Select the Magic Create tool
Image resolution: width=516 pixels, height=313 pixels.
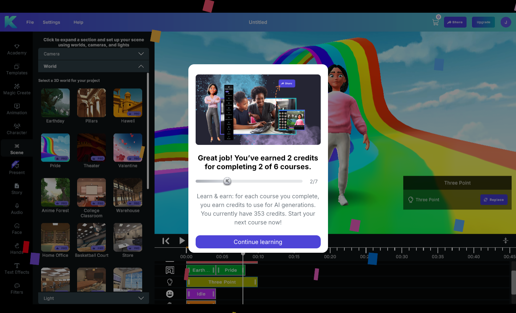coord(17,89)
